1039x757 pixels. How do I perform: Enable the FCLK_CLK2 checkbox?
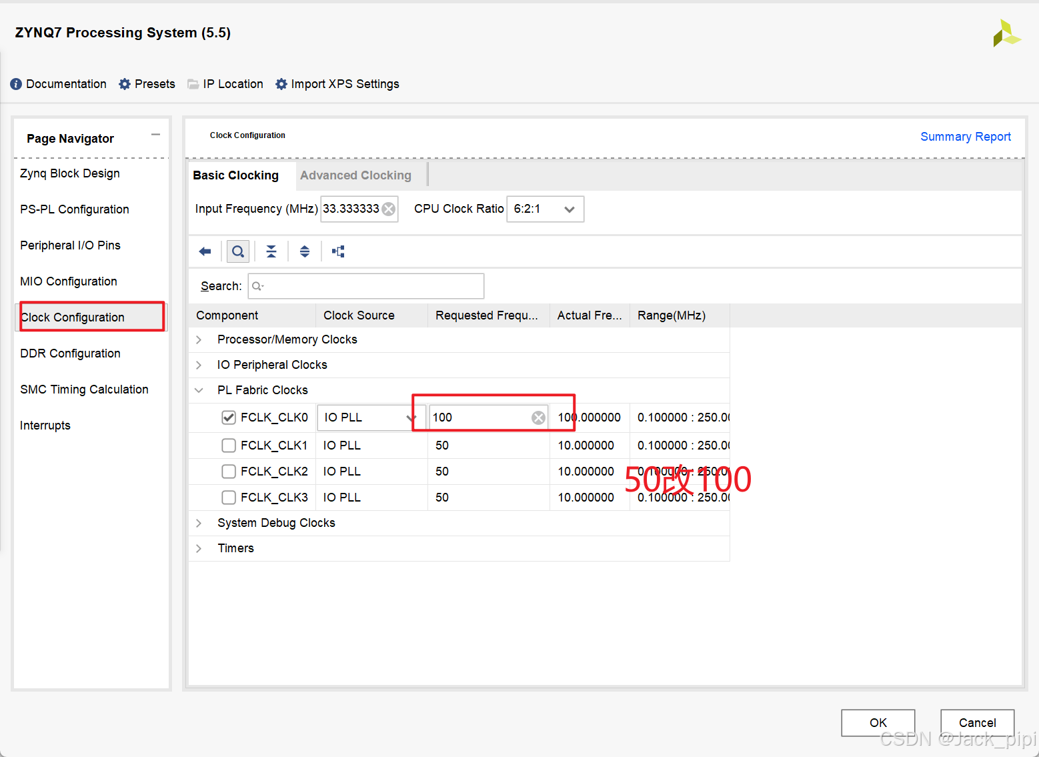pyautogui.click(x=229, y=472)
